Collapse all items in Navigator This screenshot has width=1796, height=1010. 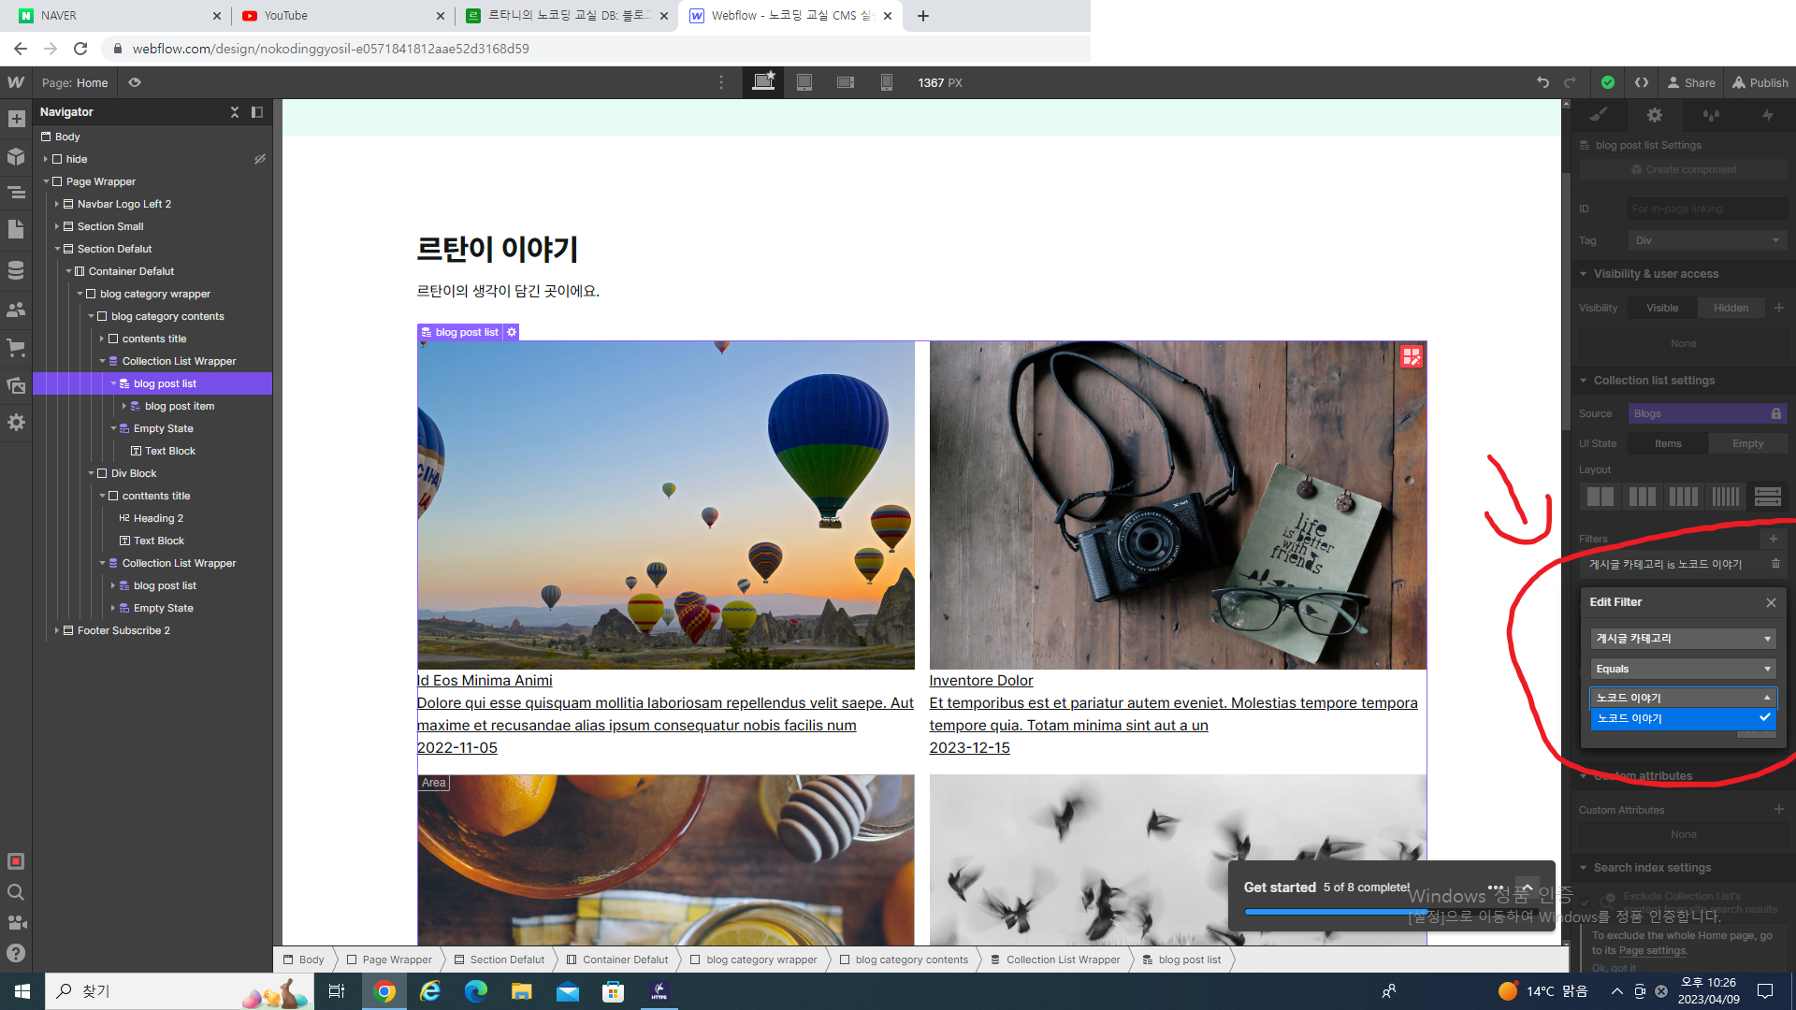(x=235, y=112)
